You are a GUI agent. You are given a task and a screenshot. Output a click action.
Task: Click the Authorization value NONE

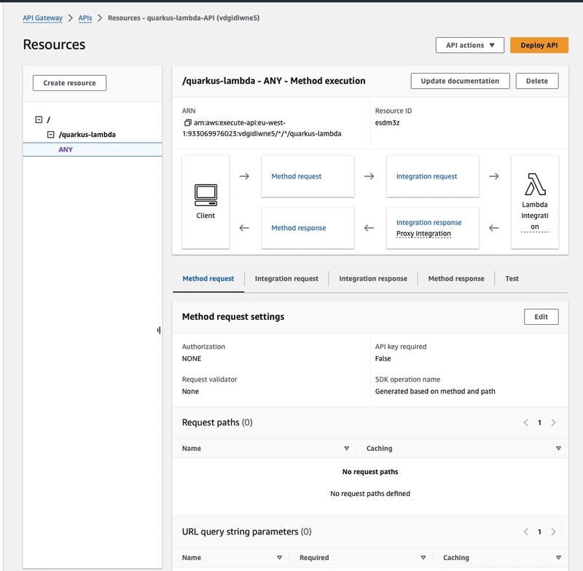192,358
